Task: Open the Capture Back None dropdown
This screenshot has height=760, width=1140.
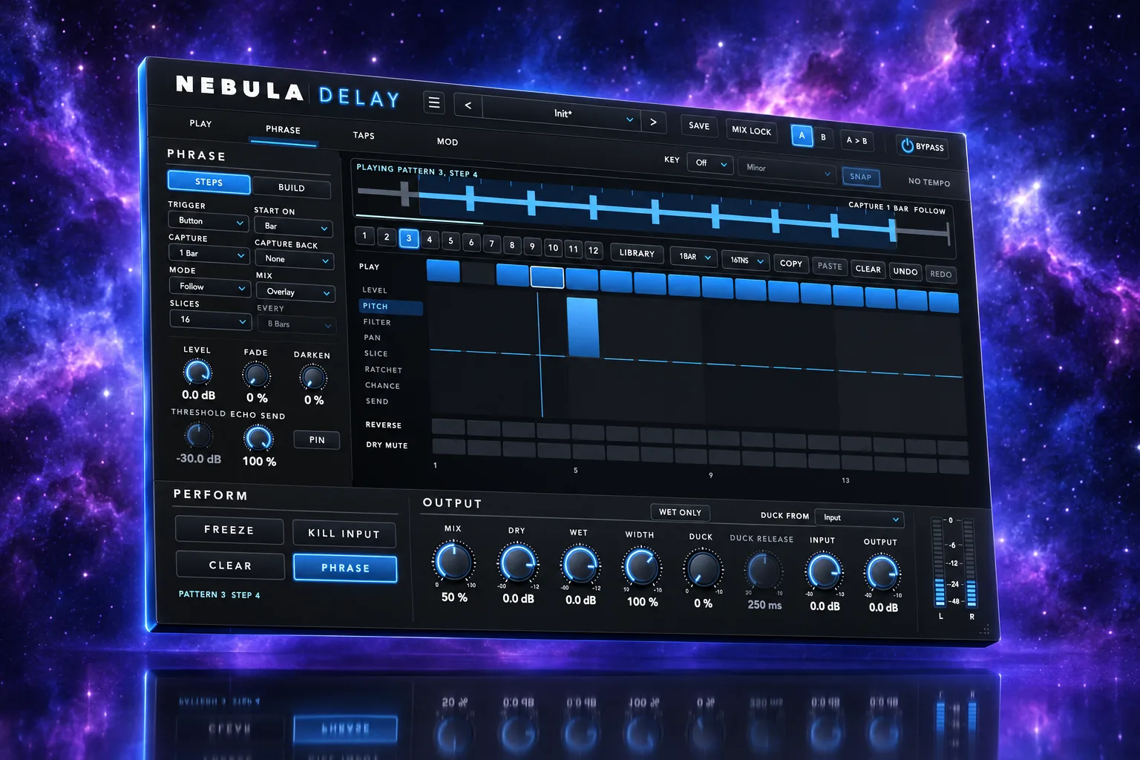Action: tap(294, 260)
